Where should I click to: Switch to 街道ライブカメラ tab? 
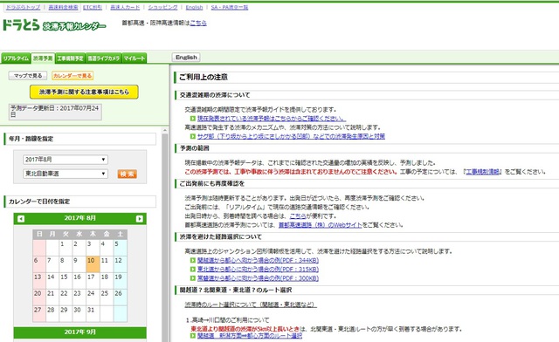tap(104, 58)
